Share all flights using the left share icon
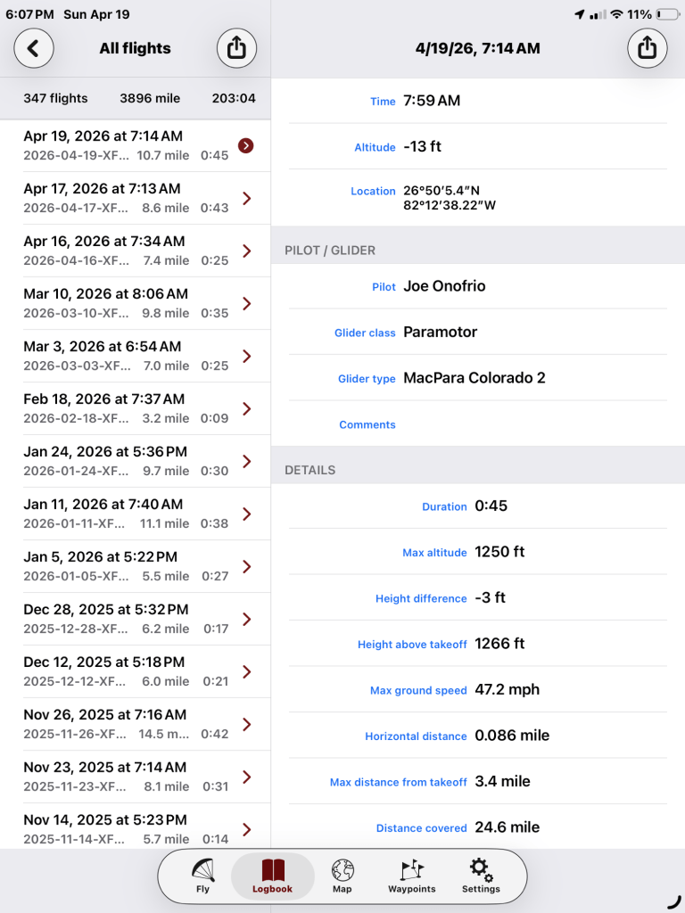 [x=236, y=48]
